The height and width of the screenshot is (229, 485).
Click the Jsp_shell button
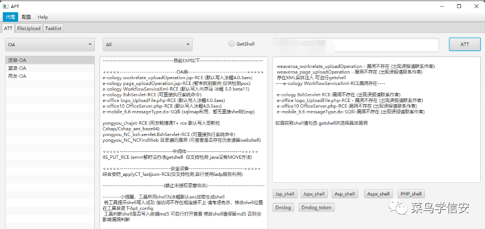[x=285, y=194]
